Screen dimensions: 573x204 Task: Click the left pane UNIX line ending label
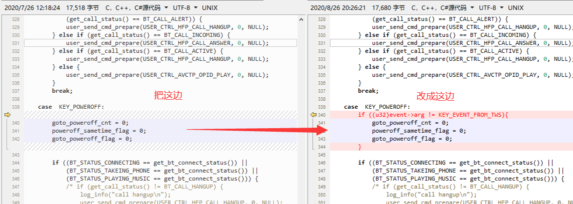[209, 7]
